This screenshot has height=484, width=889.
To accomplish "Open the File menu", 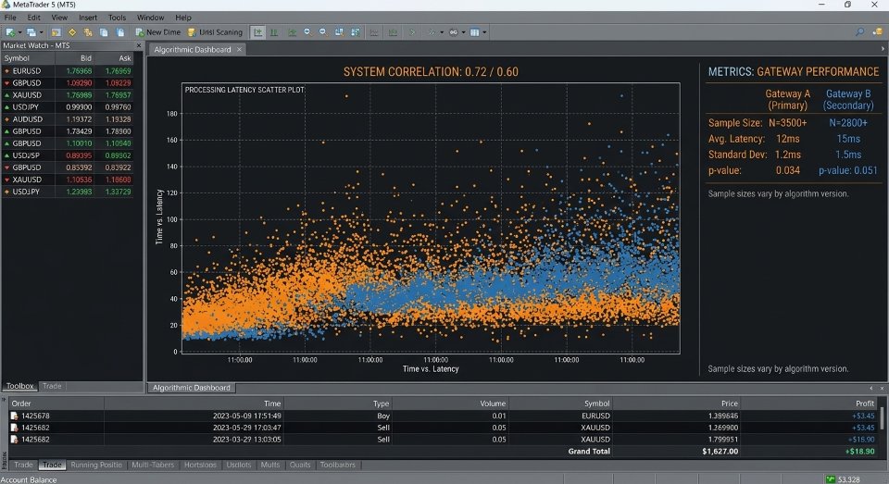I will [x=10, y=18].
